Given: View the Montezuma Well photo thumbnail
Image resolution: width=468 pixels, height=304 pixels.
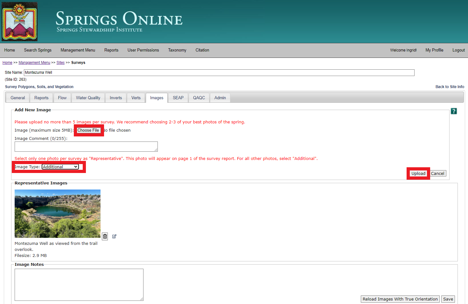Looking at the screenshot, I should pos(57,214).
